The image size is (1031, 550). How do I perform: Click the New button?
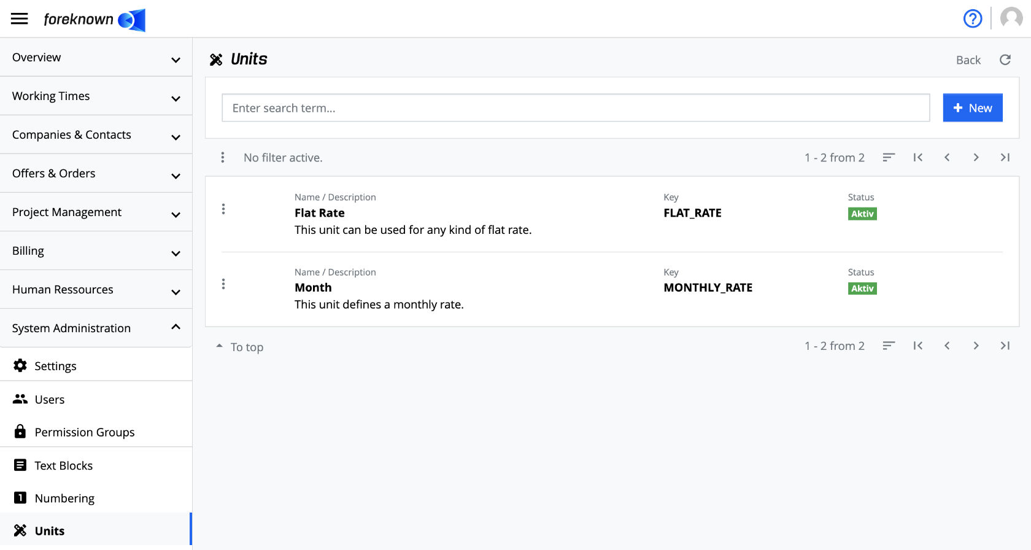pos(973,107)
